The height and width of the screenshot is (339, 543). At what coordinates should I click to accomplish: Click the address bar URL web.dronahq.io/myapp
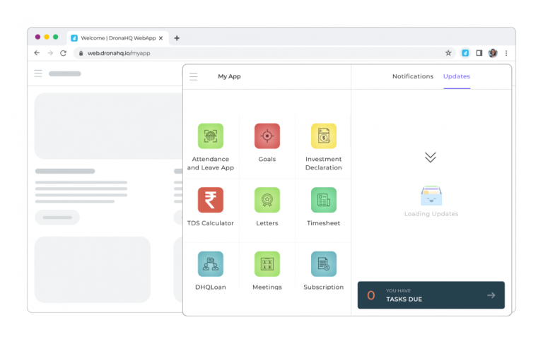(119, 53)
